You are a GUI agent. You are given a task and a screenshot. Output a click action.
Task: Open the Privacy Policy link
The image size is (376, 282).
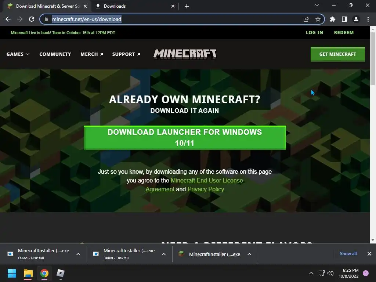click(x=206, y=189)
